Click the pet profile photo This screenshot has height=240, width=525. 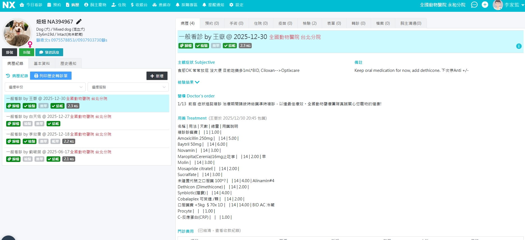(x=17, y=33)
